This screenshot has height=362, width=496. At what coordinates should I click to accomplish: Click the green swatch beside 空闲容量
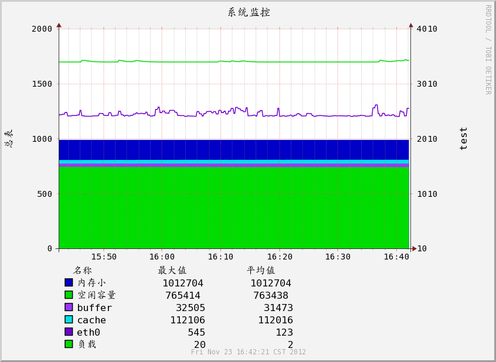[x=69, y=295]
